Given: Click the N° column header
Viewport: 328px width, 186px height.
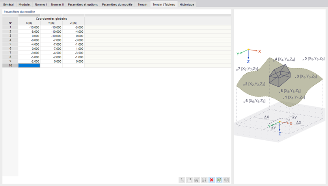Looking at the screenshot, I should click(10, 23).
